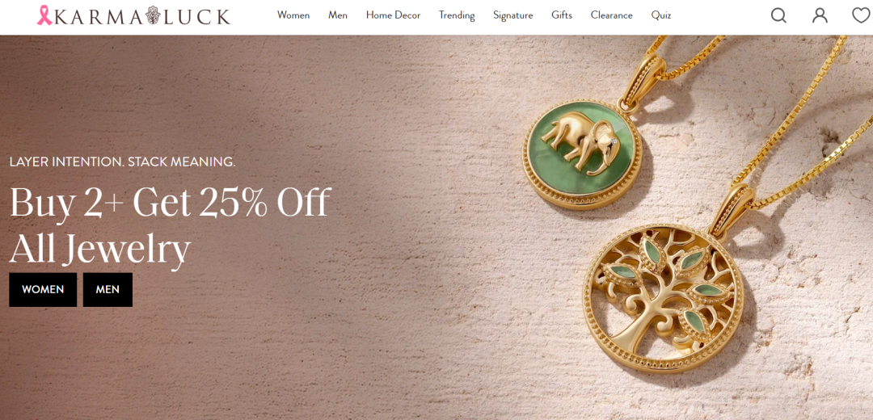
Task: Click the black WOMEN button
Action: (x=43, y=289)
